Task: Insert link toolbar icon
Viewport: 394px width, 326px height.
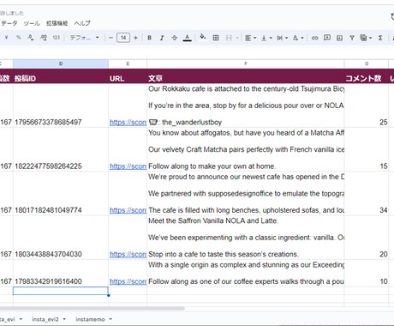Action: [x=314, y=38]
